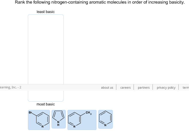This screenshot has height=134, width=189.
Task: Click the CH3 group on methylpyridine tile
Action: 88,113
